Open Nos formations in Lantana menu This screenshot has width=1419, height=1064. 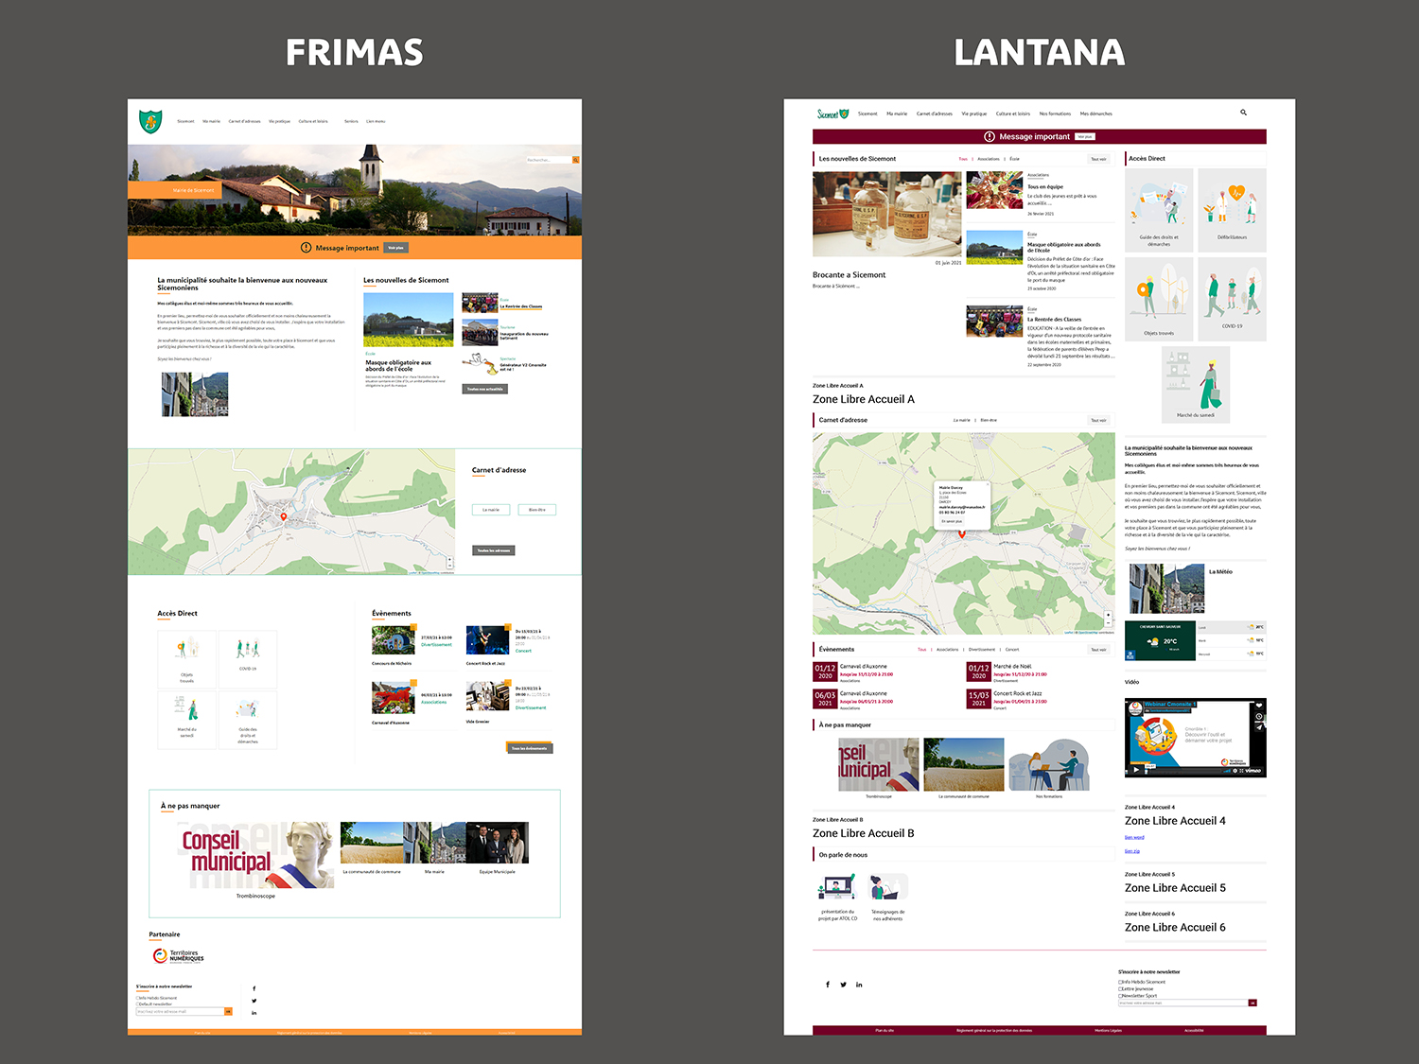pos(1055,113)
